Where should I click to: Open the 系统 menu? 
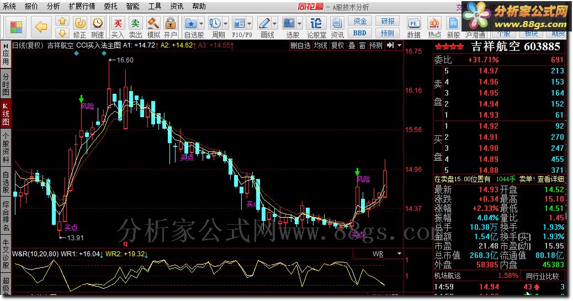tap(9, 6)
